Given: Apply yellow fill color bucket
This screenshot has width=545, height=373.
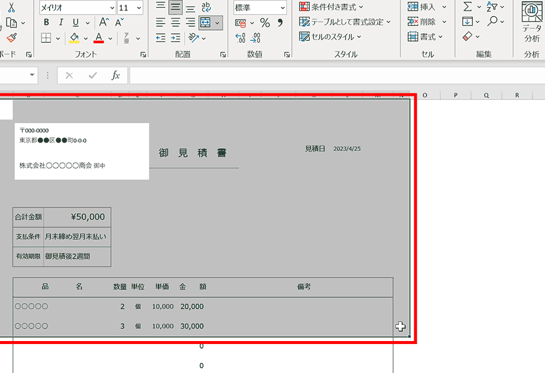Looking at the screenshot, I should (x=74, y=38).
